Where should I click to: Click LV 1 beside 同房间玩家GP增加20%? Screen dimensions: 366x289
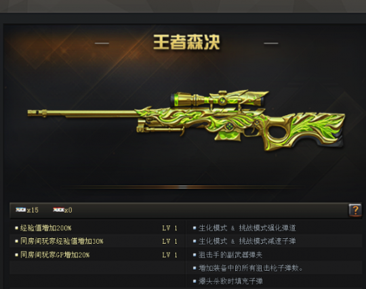tap(169, 254)
